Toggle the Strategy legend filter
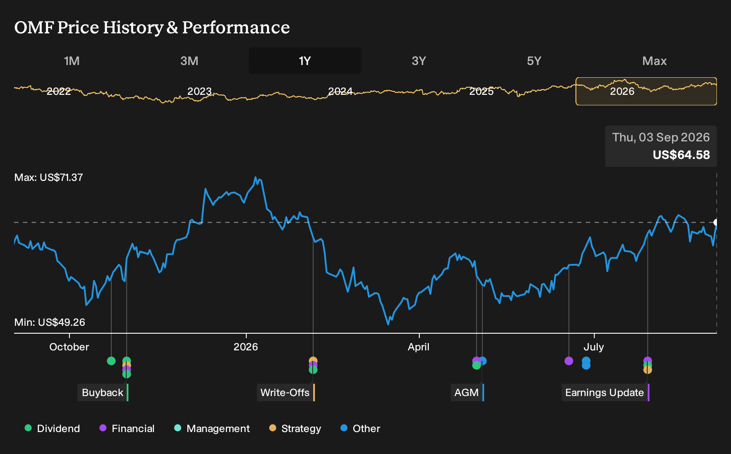 (295, 429)
